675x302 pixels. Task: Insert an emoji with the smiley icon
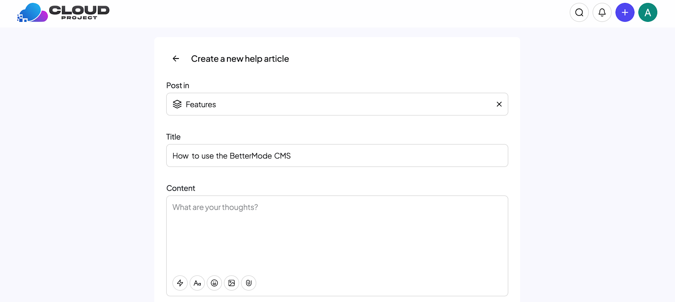pos(214,283)
